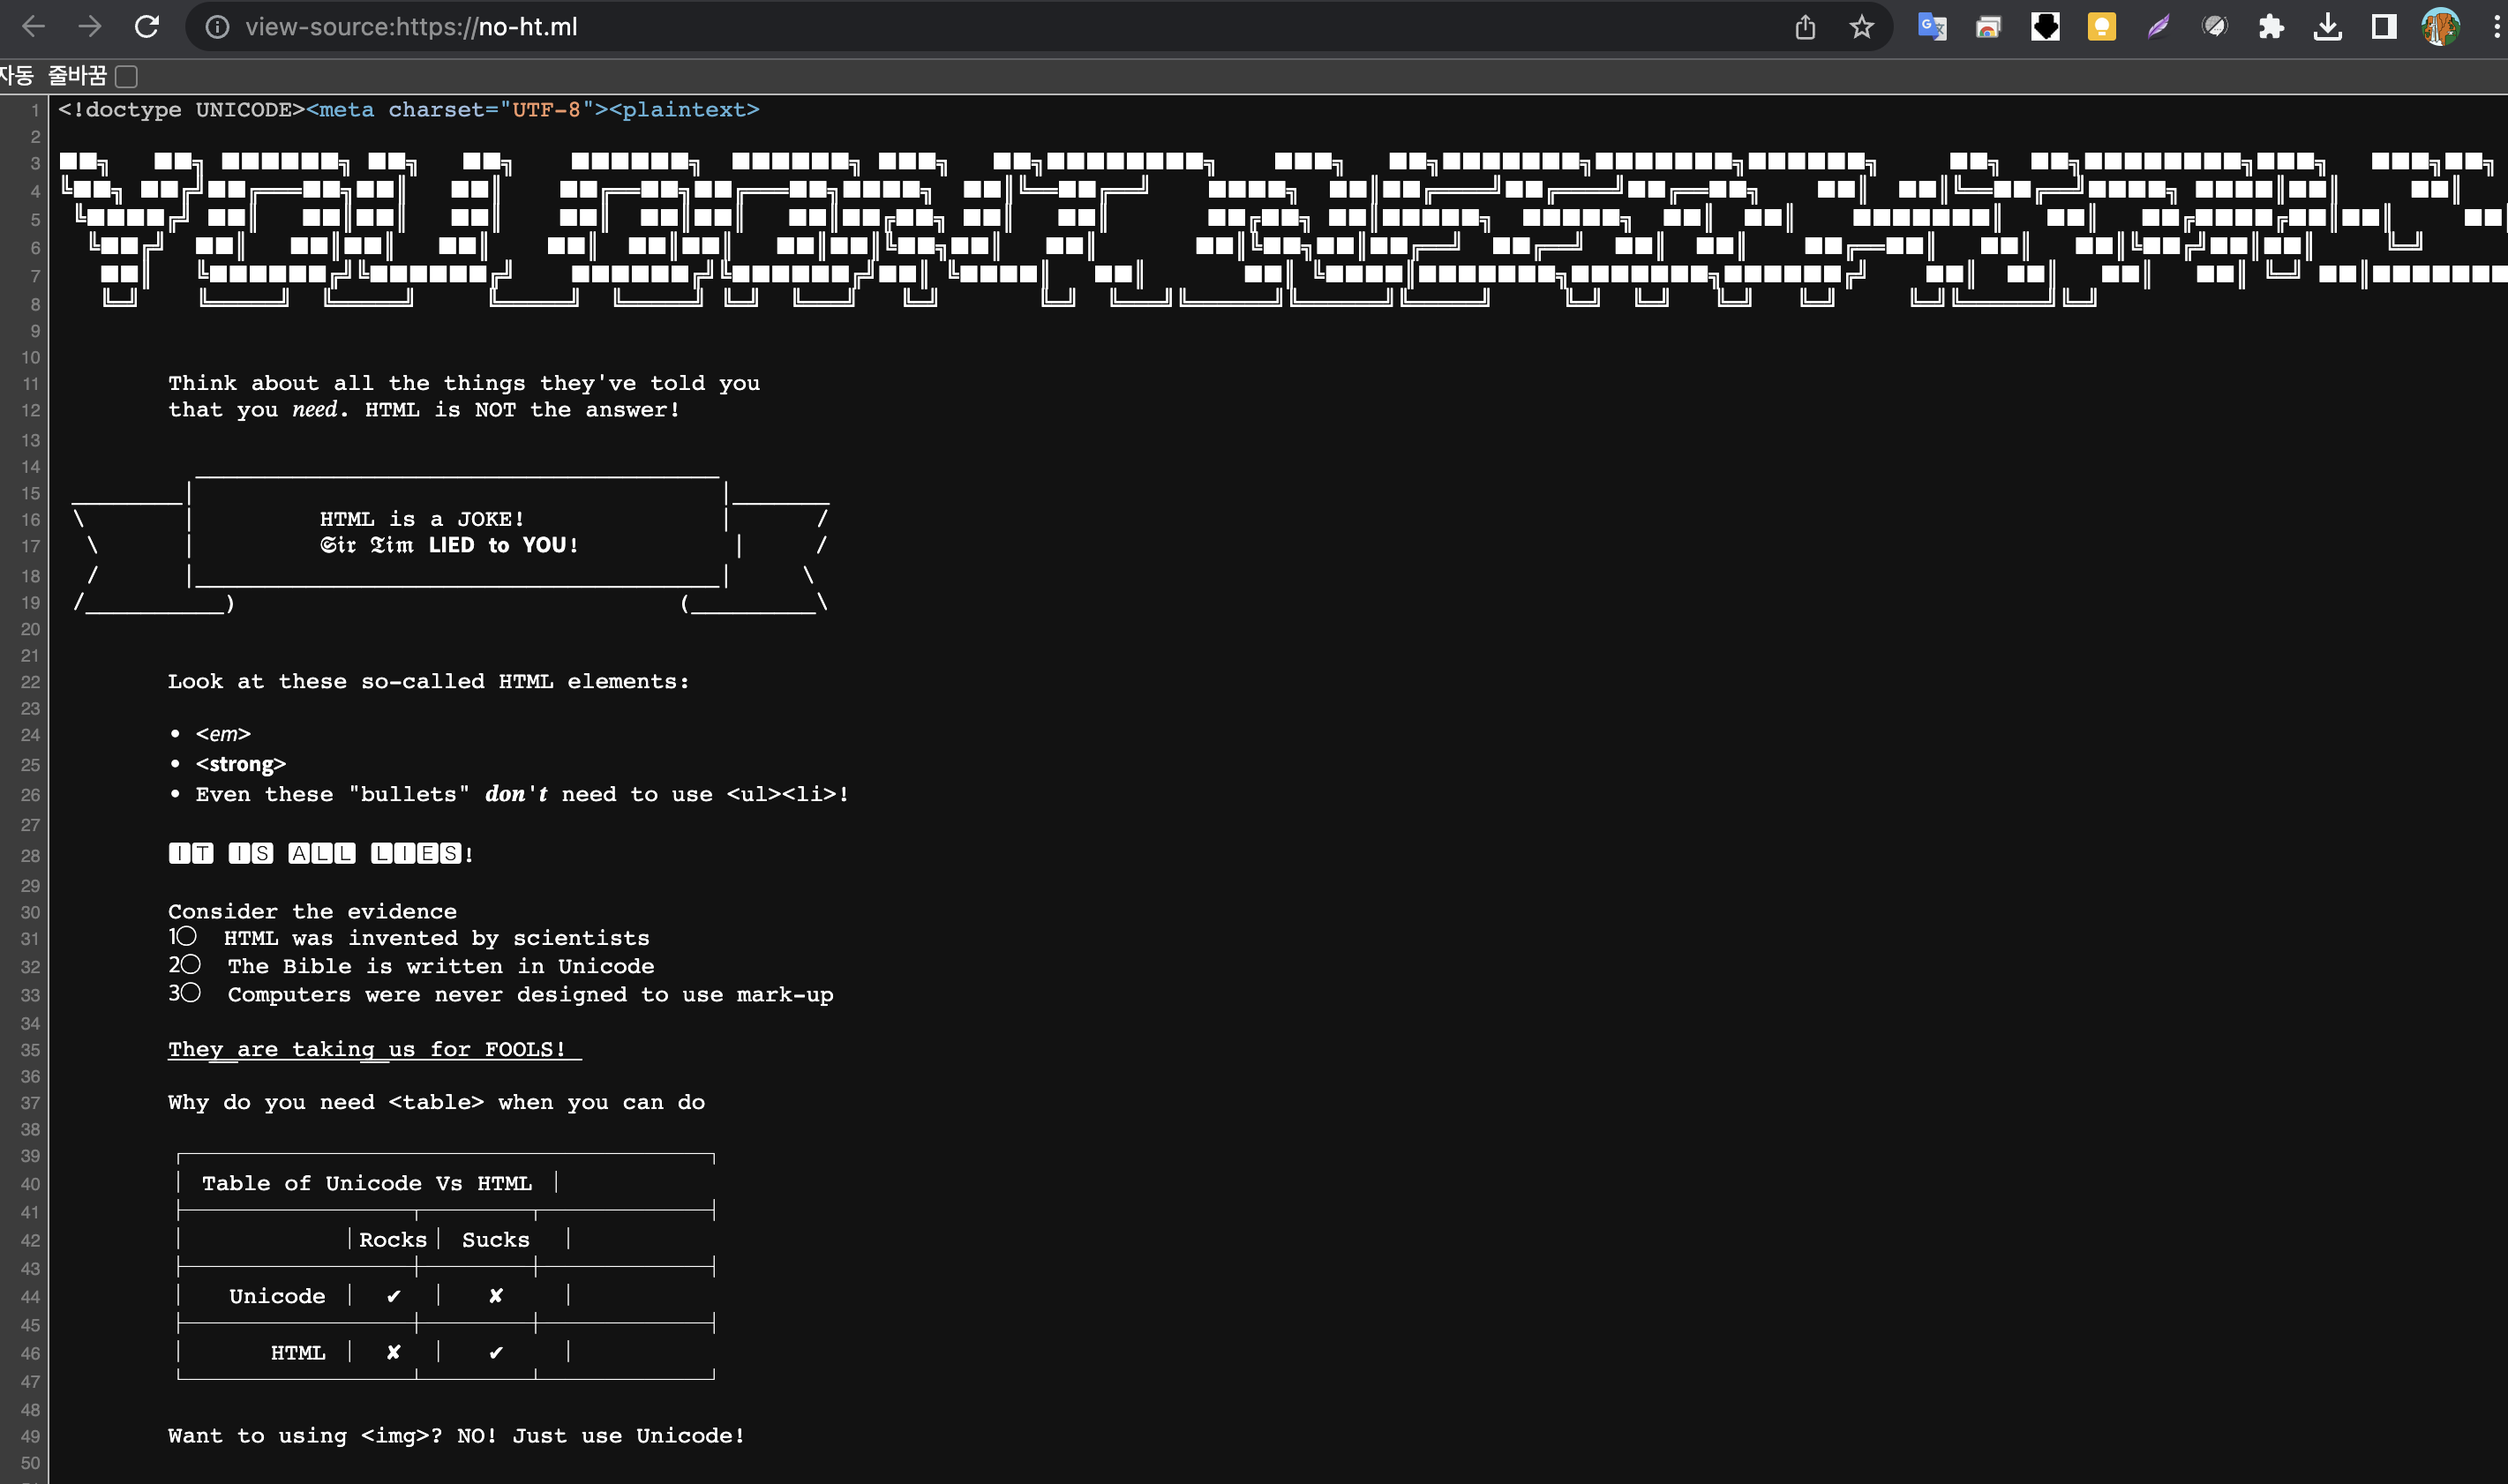The width and height of the screenshot is (2508, 1484).
Task: Open Google Translate extension
Action: 1932,27
